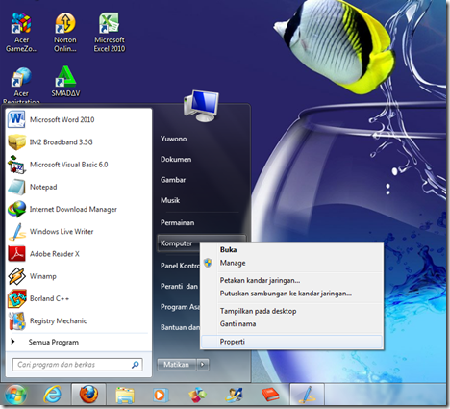Open Panel Kontrol link
Image resolution: width=450 pixels, height=409 pixels.
pyautogui.click(x=180, y=266)
